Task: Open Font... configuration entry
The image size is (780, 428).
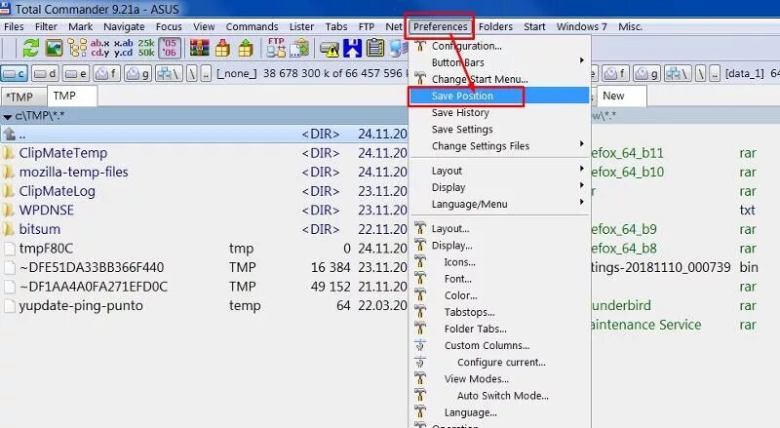Action: 499,279
